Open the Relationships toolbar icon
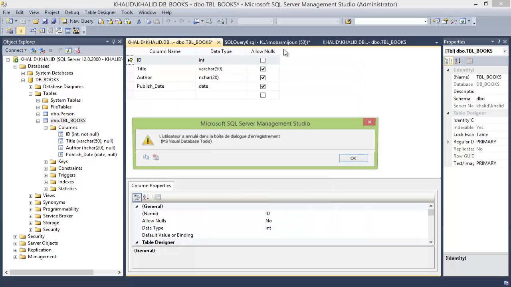Viewport: 511px width, 287px height. point(33,31)
